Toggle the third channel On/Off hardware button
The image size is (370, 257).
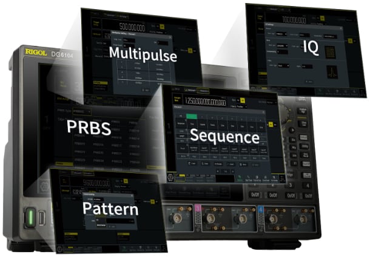pyautogui.click(x=291, y=195)
